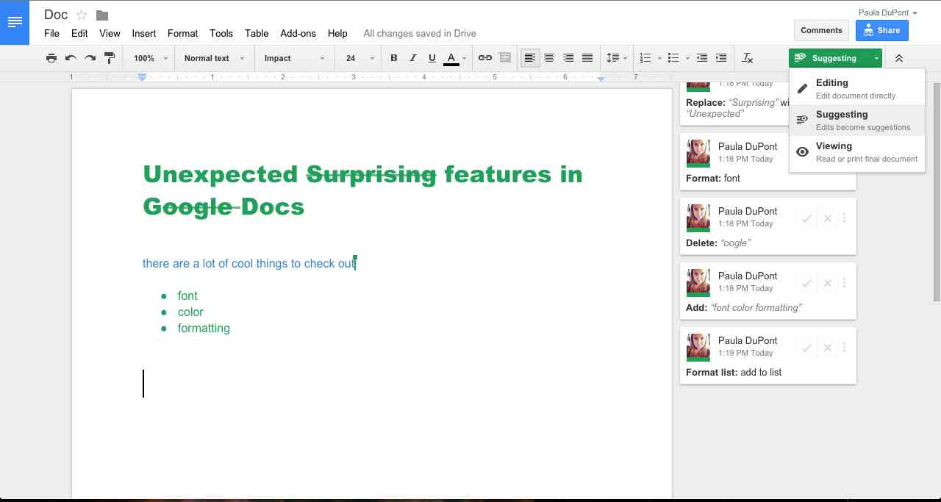
Task: Choose Editing mode from the dropdown
Action: pos(856,89)
